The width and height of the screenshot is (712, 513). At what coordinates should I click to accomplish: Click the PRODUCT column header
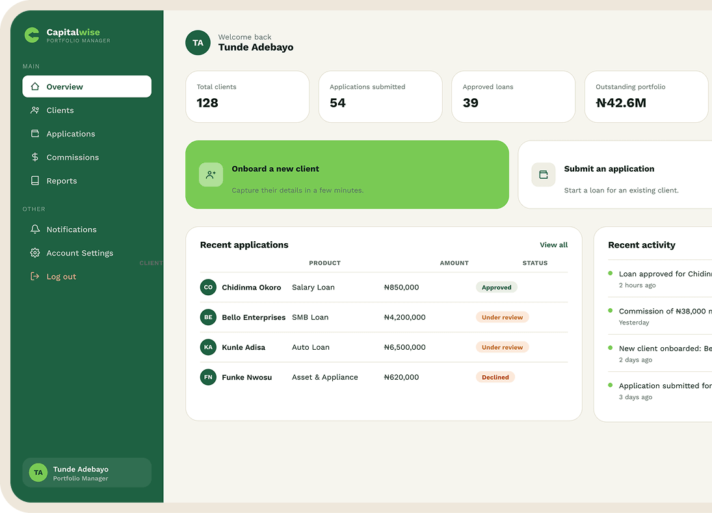pyautogui.click(x=324, y=263)
